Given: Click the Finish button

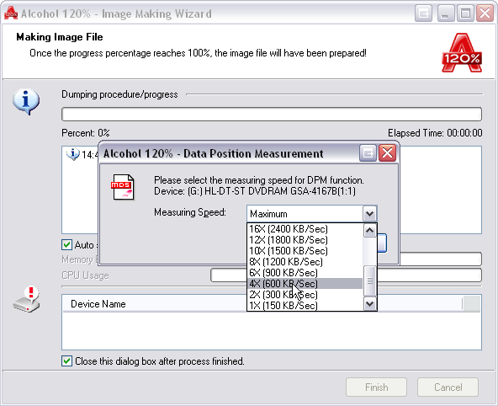Looking at the screenshot, I should [376, 387].
